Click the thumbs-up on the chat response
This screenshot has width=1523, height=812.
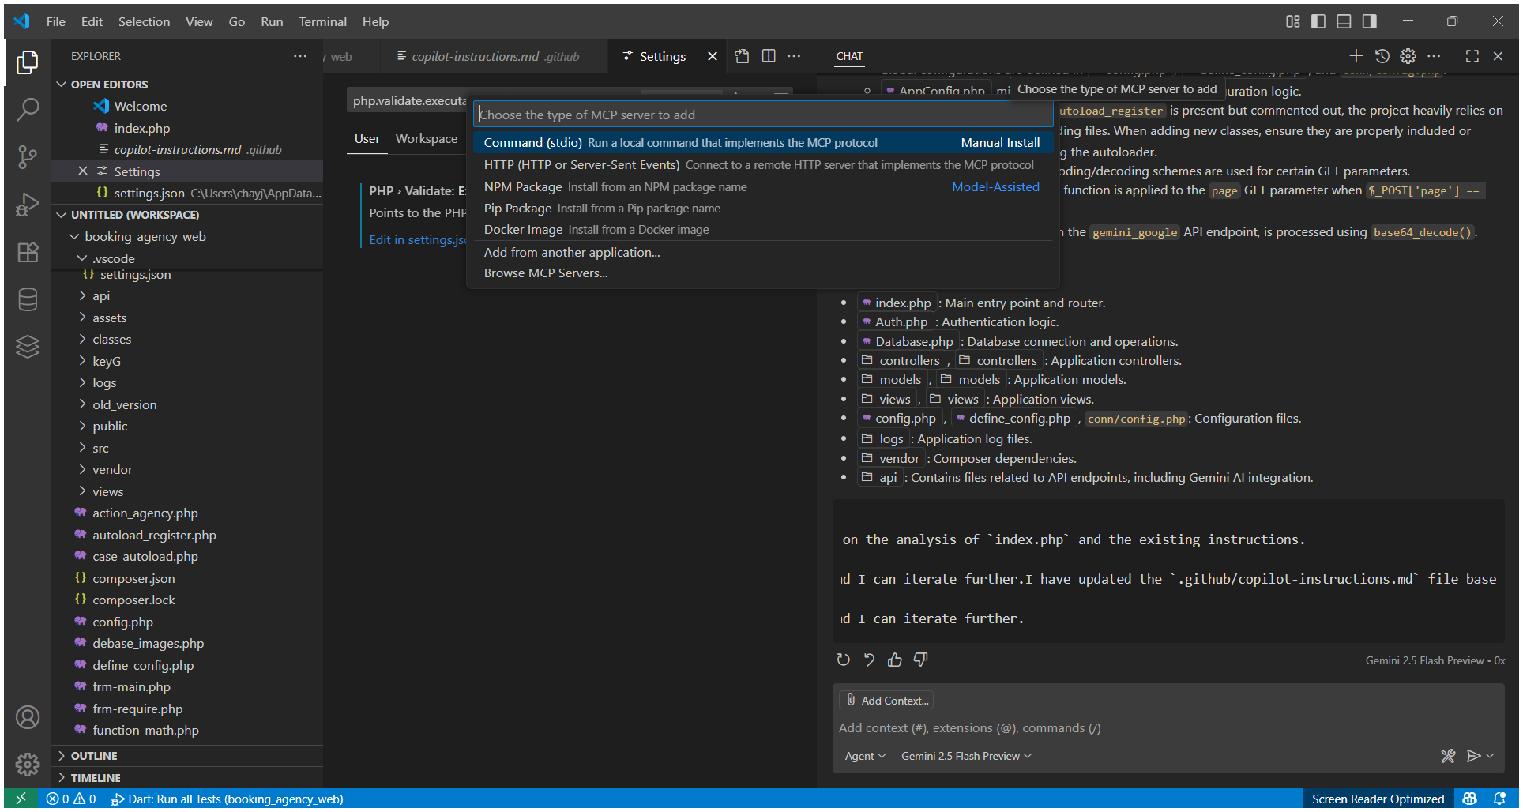(x=894, y=660)
